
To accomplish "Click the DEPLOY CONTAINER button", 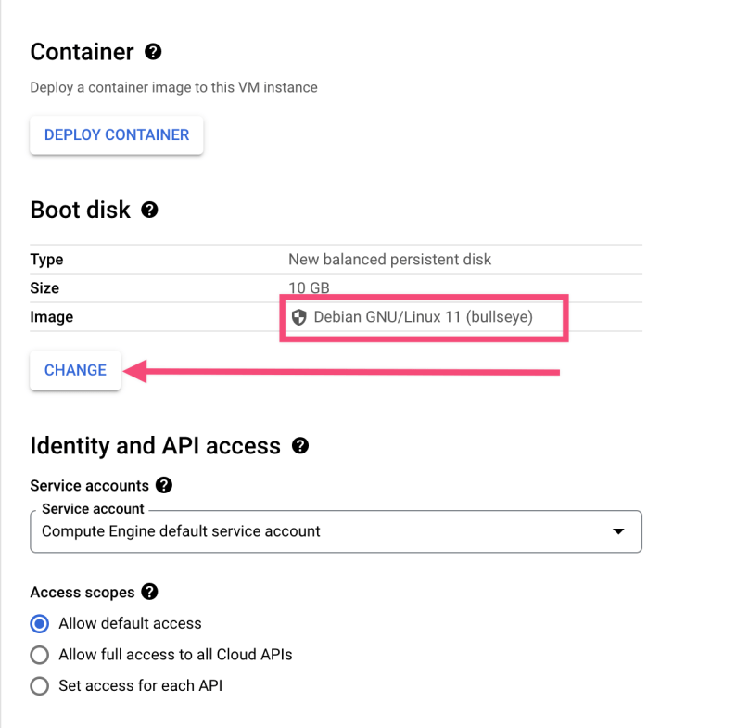I will click(x=116, y=134).
